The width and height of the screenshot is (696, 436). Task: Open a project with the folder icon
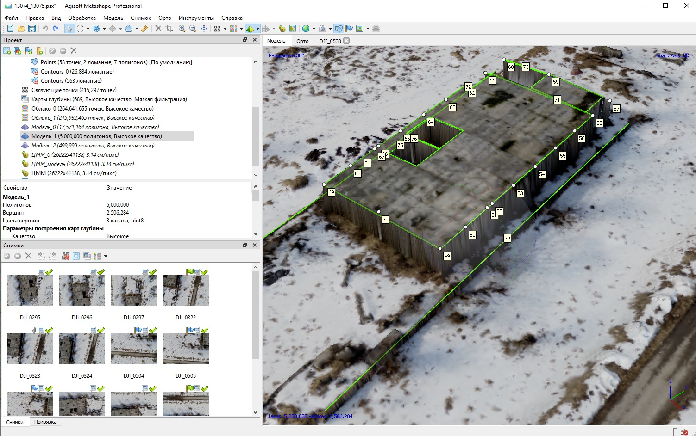(x=21, y=29)
